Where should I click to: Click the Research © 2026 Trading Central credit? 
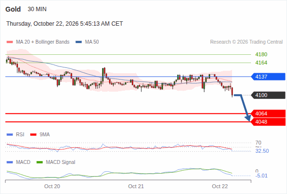(x=246, y=42)
